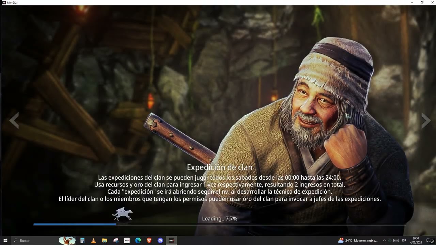Viewport: 436px width, 245px height.
Task: Go to the previous loading tip arrow
Action: point(14,120)
